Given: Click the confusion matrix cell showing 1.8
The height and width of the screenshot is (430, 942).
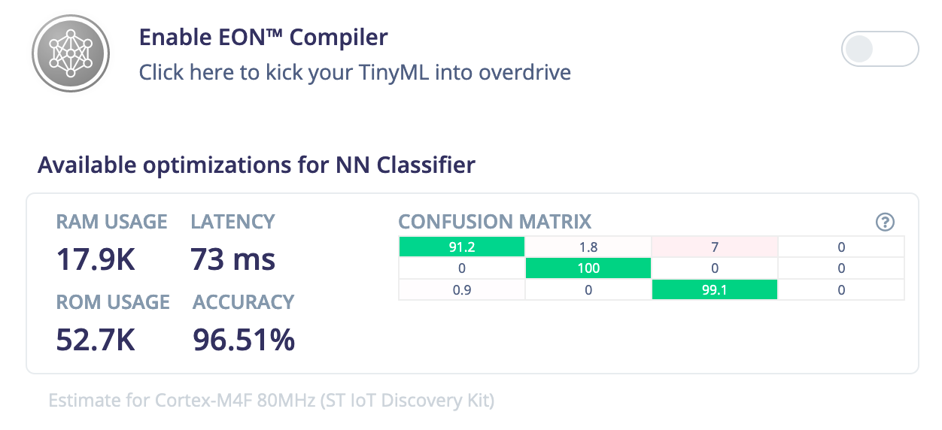Looking at the screenshot, I should click(x=588, y=247).
